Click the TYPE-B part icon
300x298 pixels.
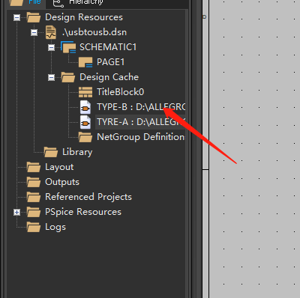point(85,107)
